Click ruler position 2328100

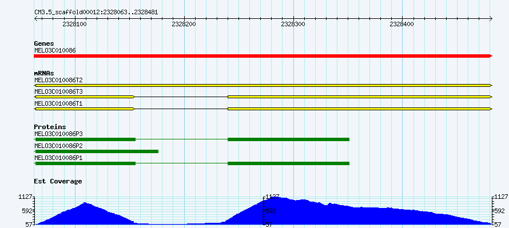[x=75, y=25]
